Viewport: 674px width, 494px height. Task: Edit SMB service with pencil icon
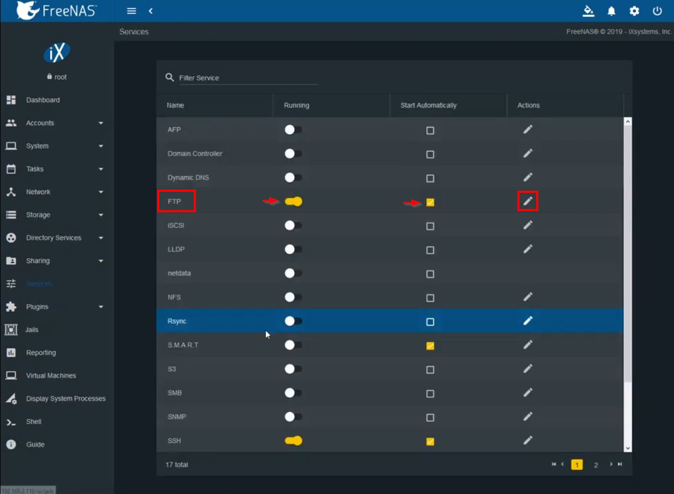coord(528,392)
